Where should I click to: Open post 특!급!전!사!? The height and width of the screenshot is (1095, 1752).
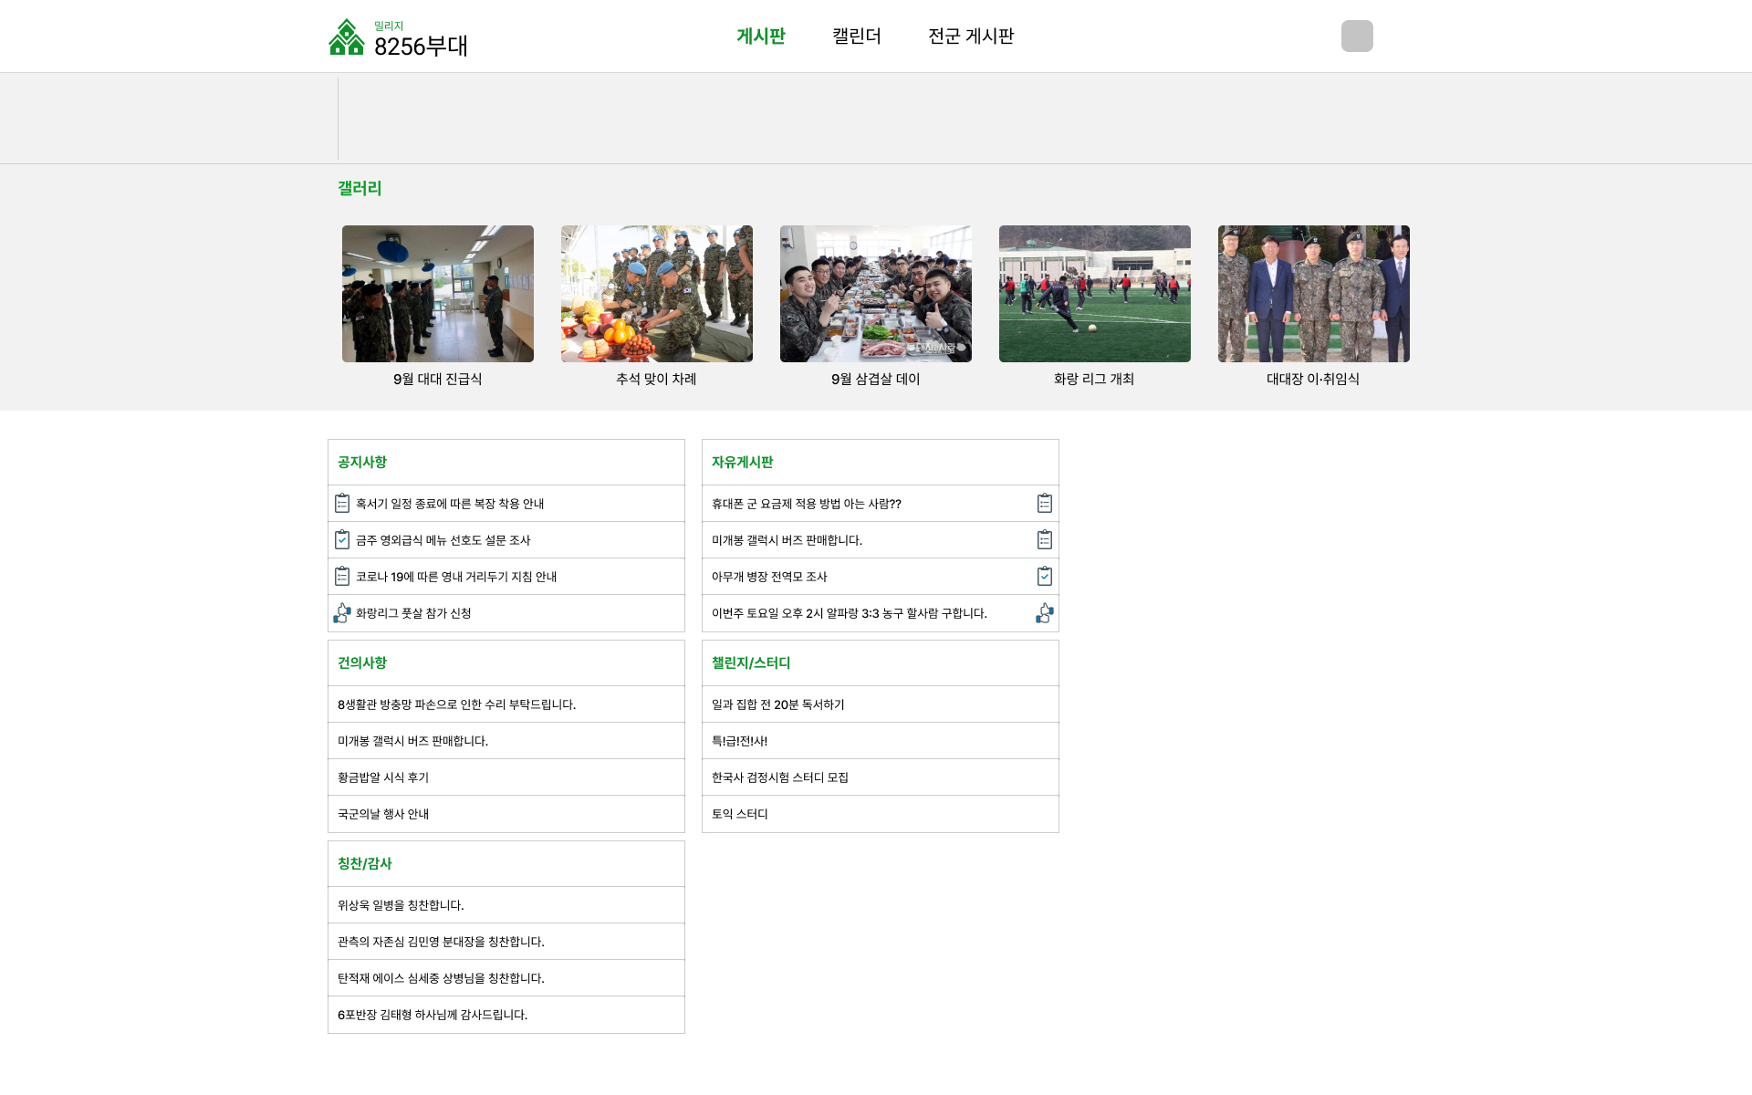[x=740, y=741]
